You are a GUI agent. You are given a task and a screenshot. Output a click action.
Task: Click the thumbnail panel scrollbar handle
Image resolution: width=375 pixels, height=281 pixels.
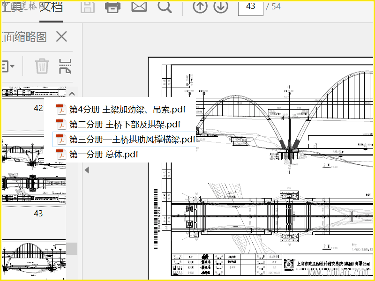[72, 249]
